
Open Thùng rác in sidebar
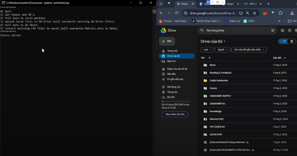click(172, 92)
